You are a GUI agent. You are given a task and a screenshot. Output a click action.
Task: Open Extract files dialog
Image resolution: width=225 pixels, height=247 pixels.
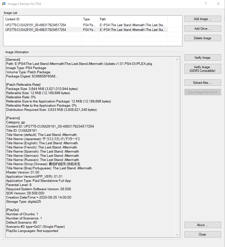click(203, 83)
